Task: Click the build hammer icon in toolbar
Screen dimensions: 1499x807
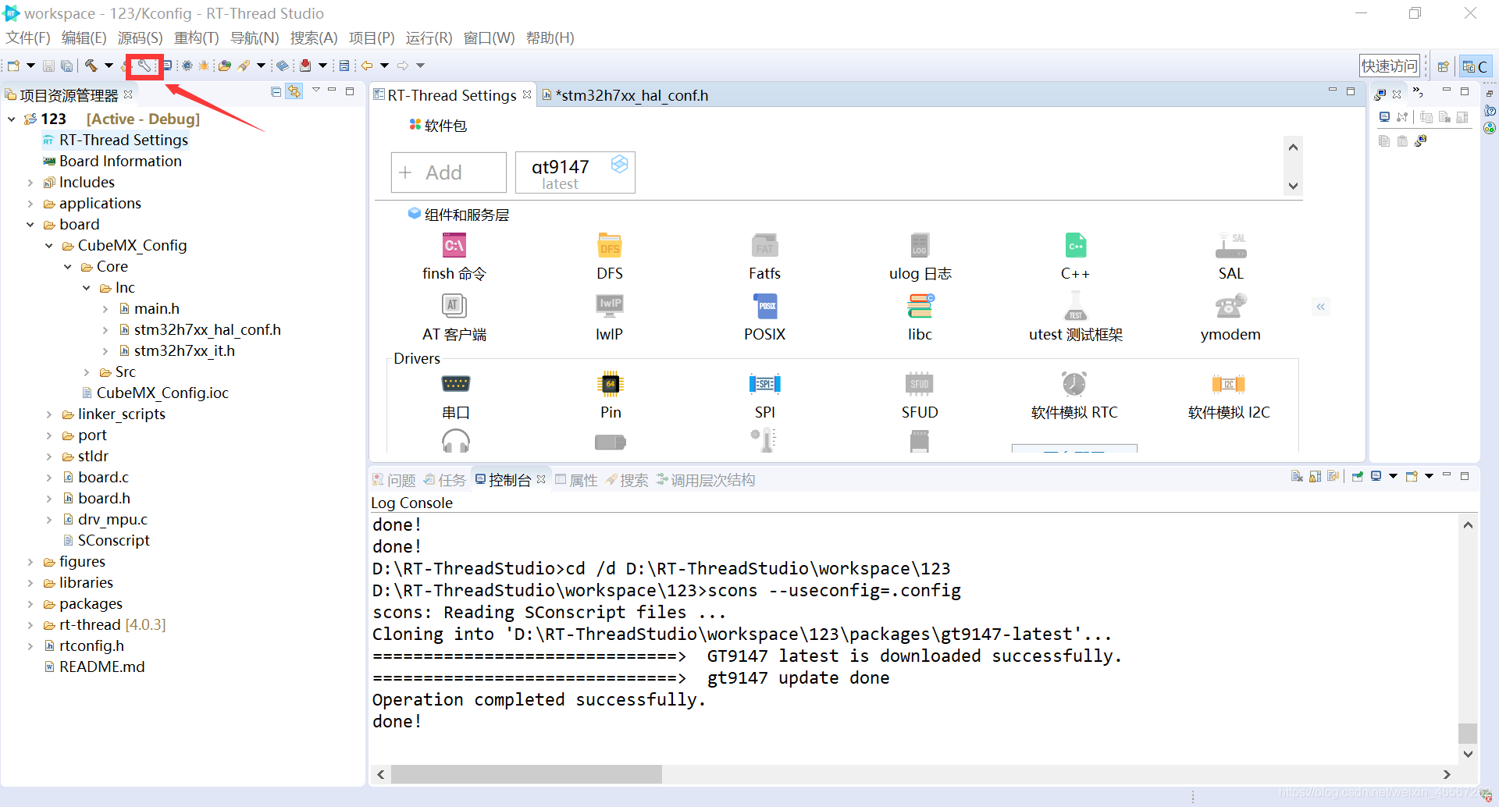Action: pyautogui.click(x=91, y=66)
